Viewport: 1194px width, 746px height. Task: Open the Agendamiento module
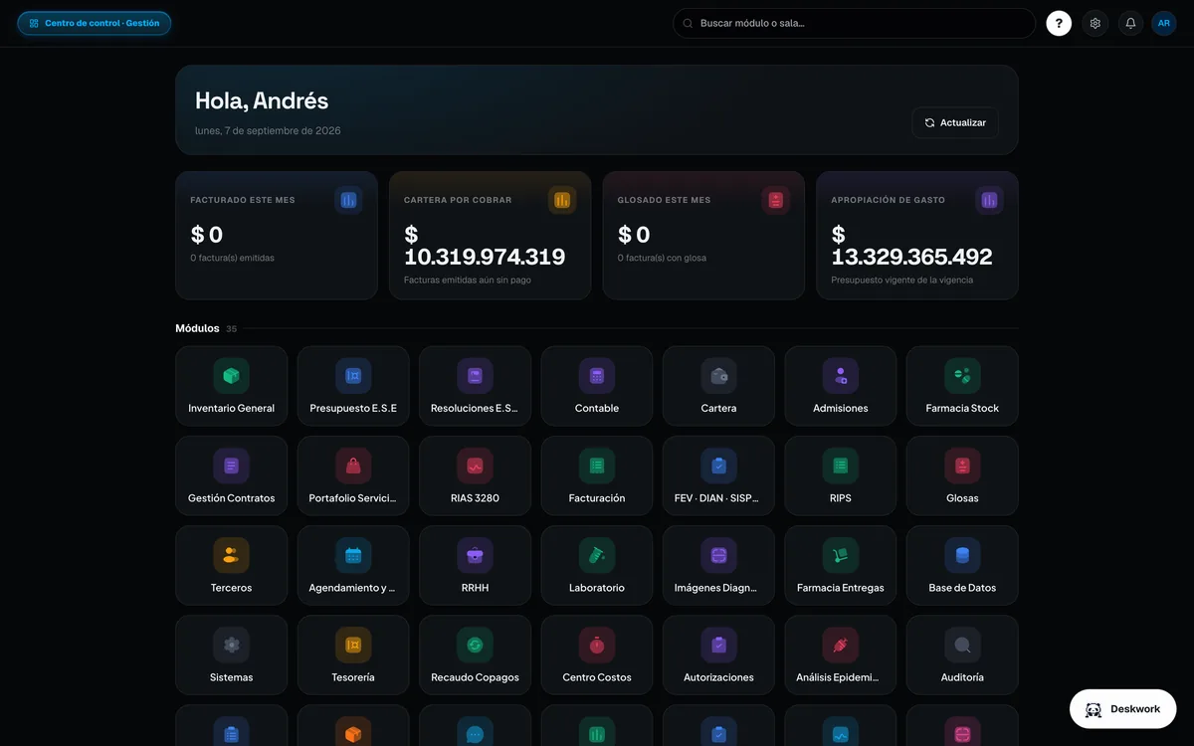(x=353, y=565)
